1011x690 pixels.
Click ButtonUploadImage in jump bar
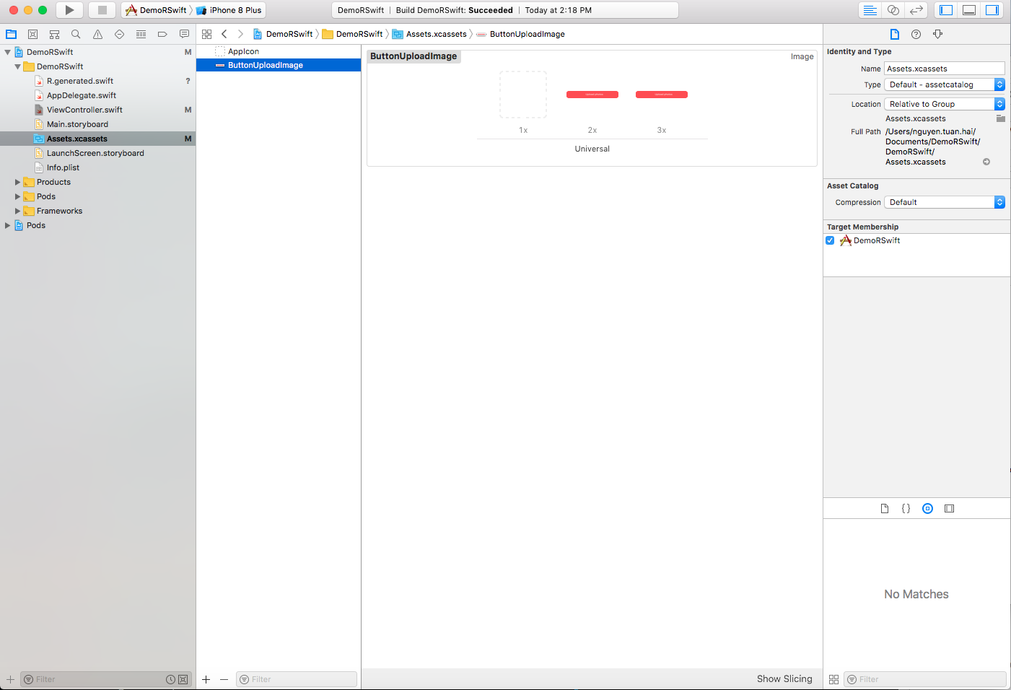(520, 34)
